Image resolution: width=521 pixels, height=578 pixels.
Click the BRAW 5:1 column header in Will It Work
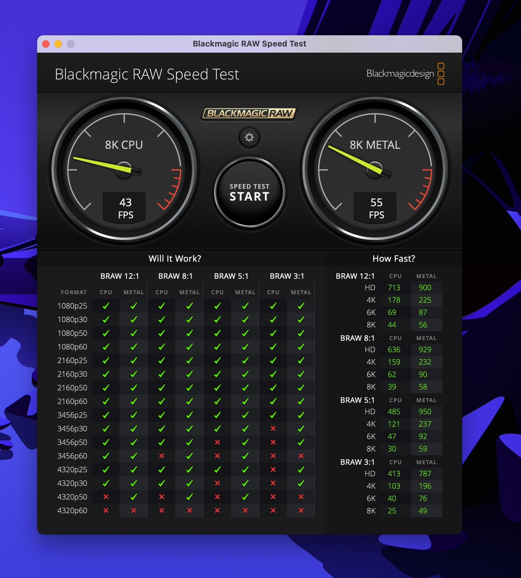[231, 276]
